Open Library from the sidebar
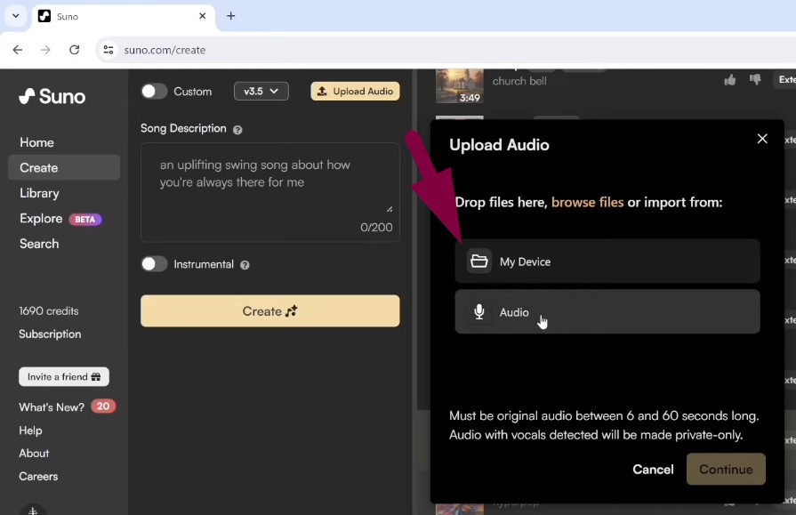The height and width of the screenshot is (515, 796). point(39,194)
